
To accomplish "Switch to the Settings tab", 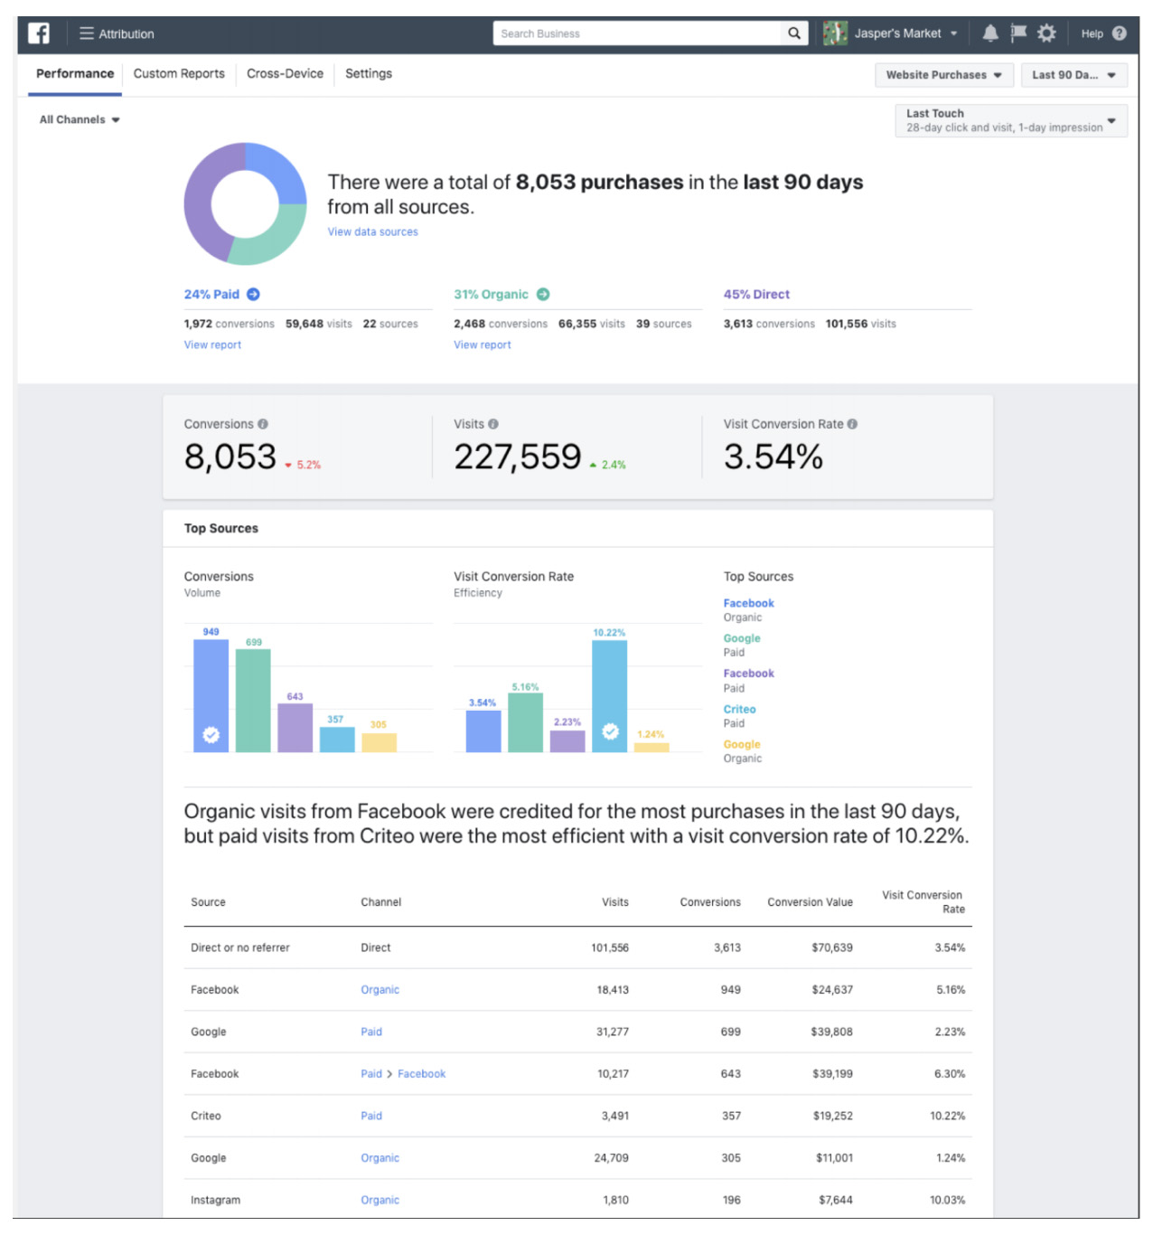I will click(x=369, y=74).
